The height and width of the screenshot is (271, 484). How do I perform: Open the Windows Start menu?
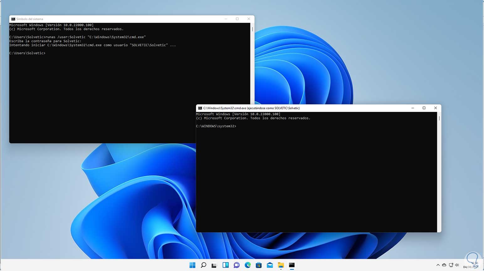(192, 265)
